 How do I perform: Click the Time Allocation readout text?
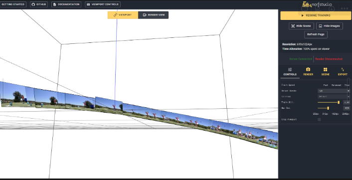[306, 49]
